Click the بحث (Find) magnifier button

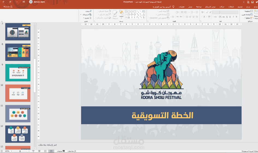click(89, 11)
